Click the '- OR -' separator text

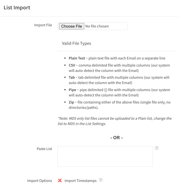pos(116,138)
